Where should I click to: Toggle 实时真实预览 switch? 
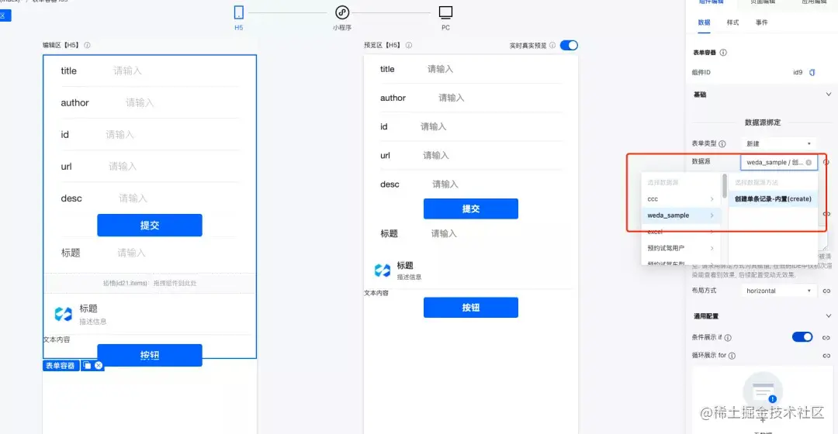point(569,46)
